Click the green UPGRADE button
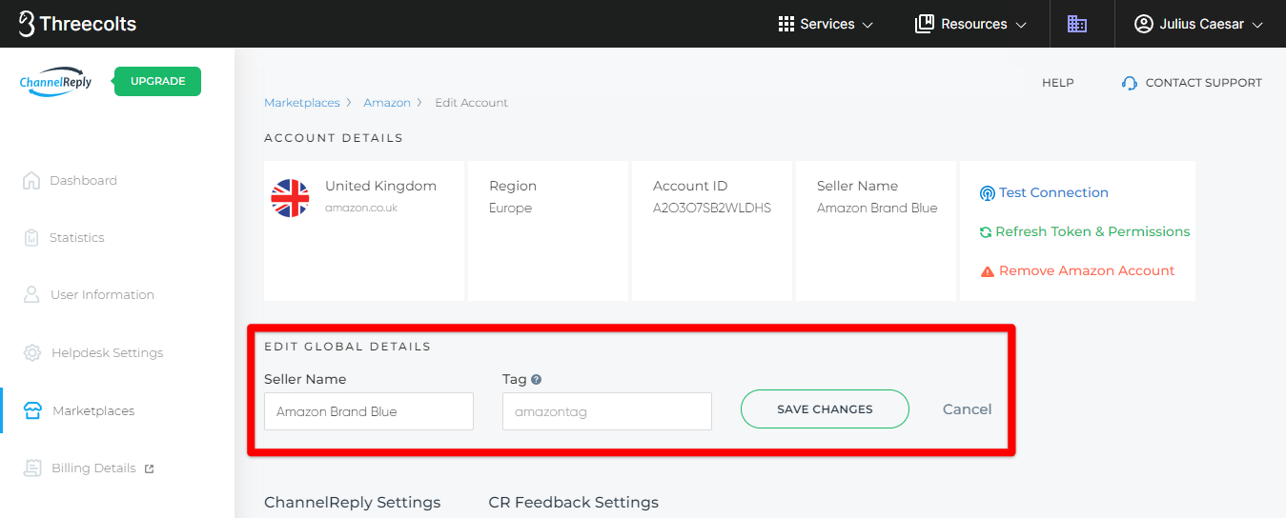 pos(157,81)
